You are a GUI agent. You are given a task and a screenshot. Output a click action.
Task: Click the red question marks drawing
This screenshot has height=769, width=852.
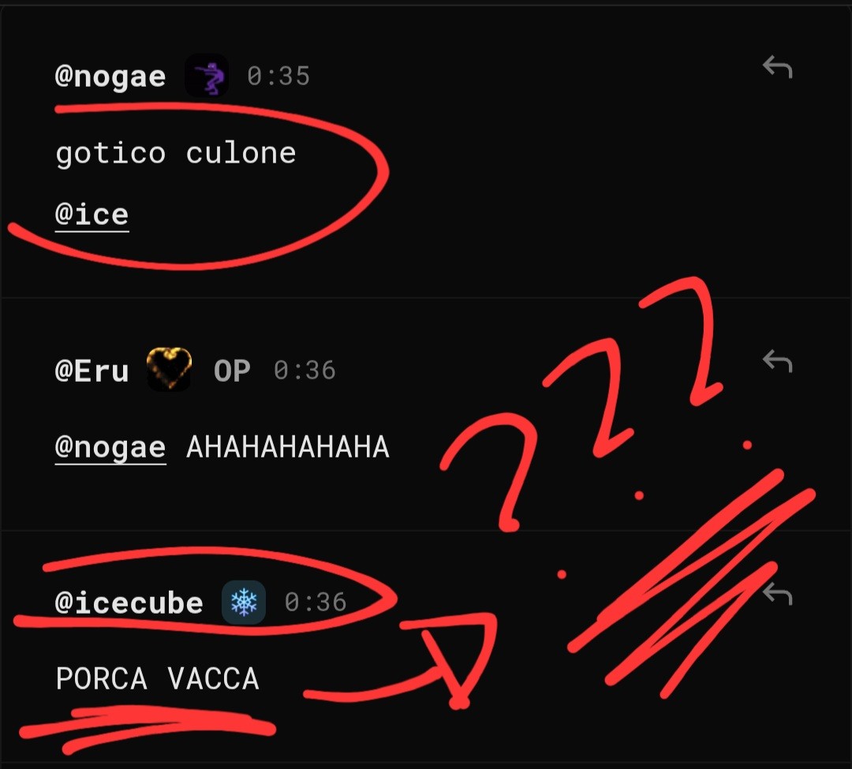click(x=582, y=404)
